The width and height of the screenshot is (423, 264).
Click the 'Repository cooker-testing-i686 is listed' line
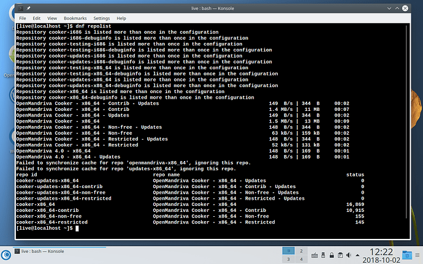[x=129, y=44]
